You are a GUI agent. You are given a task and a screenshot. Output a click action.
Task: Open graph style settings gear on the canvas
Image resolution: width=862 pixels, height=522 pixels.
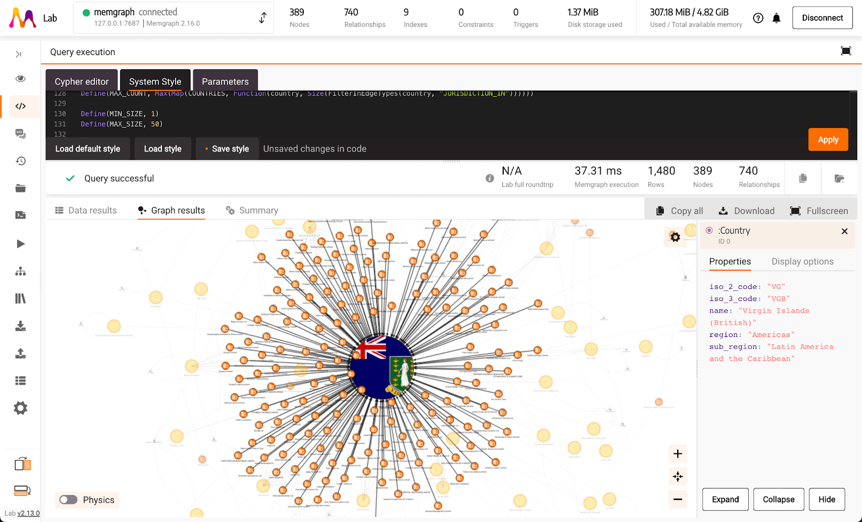pyautogui.click(x=675, y=237)
